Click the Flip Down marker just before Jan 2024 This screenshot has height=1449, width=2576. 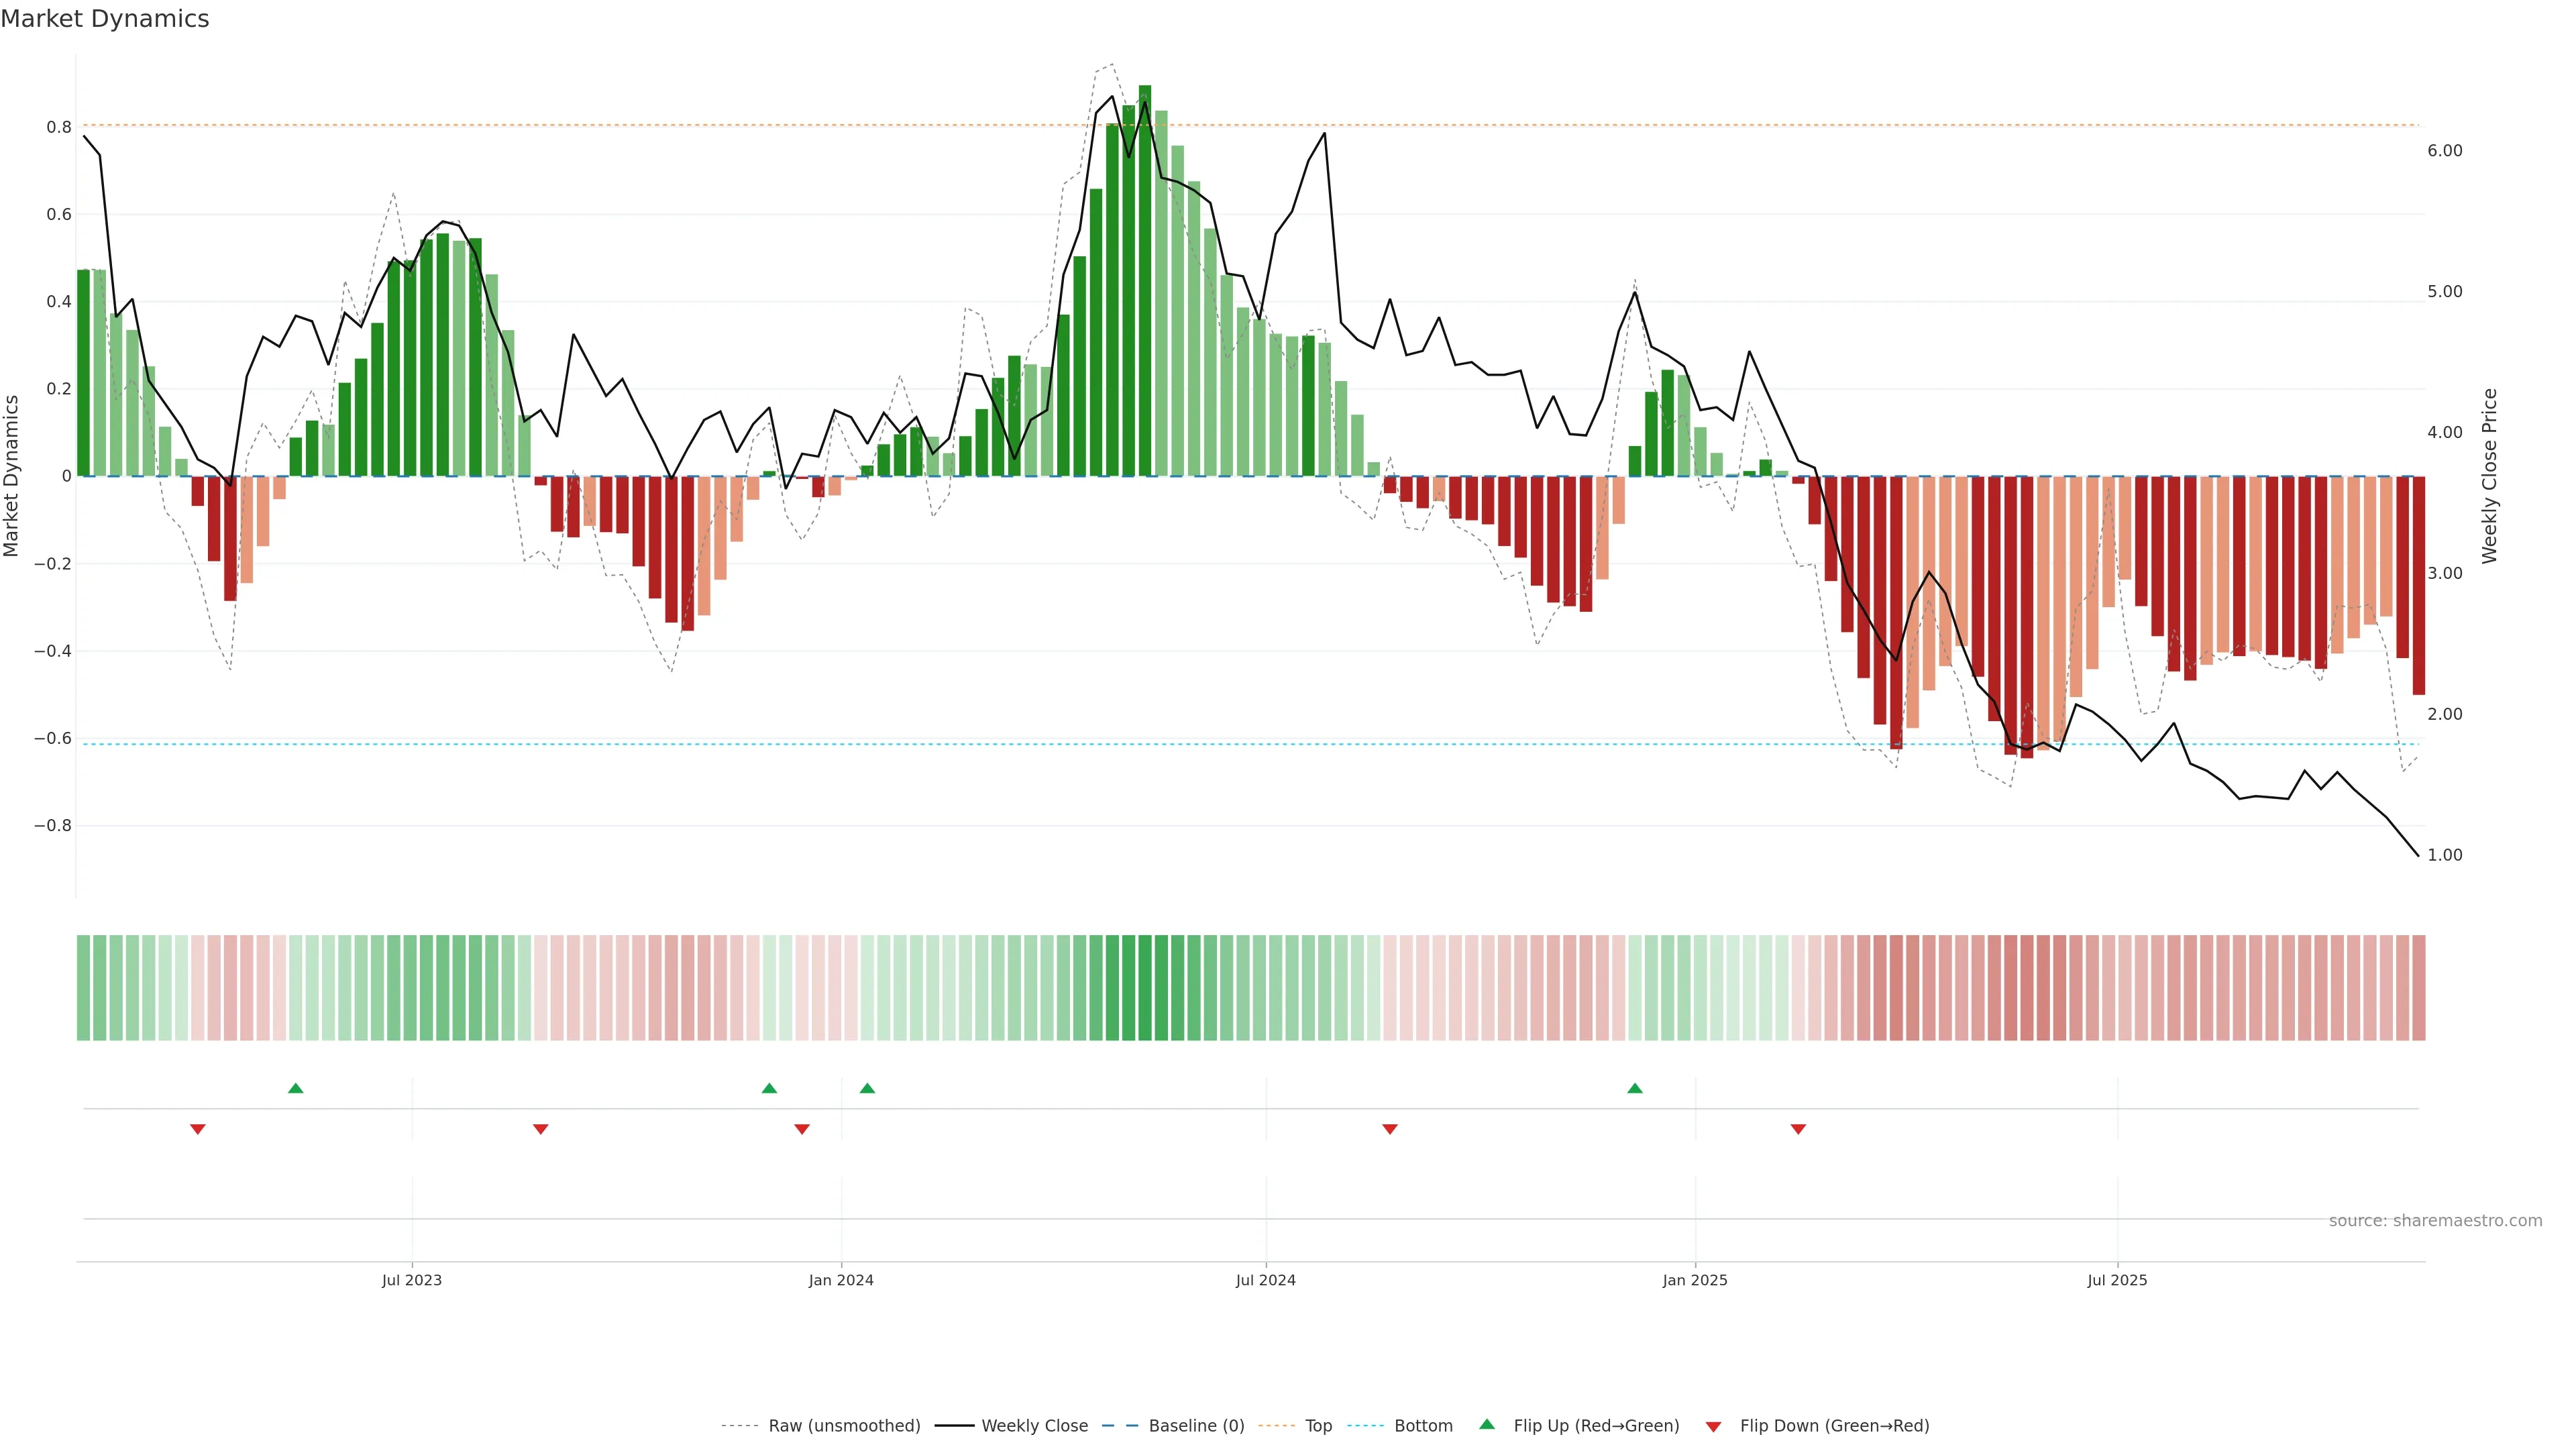(802, 1129)
